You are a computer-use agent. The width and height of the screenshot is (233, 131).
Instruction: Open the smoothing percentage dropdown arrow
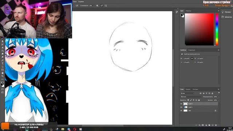pos(94,6)
